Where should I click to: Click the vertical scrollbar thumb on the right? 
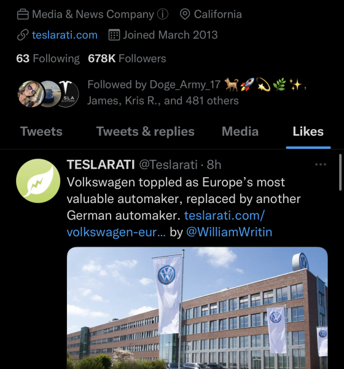pyautogui.click(x=340, y=172)
